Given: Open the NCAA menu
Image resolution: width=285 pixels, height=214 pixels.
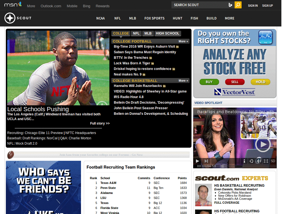Looking at the screenshot, I should pyautogui.click(x=100, y=18).
